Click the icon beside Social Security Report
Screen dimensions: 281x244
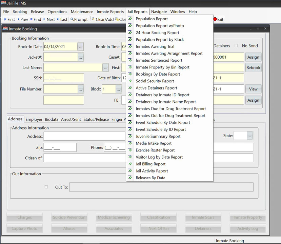tap(130, 81)
